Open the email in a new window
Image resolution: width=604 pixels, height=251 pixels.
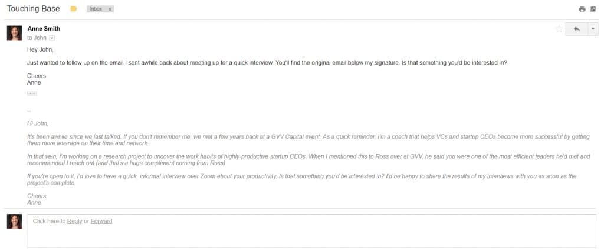[x=593, y=9]
